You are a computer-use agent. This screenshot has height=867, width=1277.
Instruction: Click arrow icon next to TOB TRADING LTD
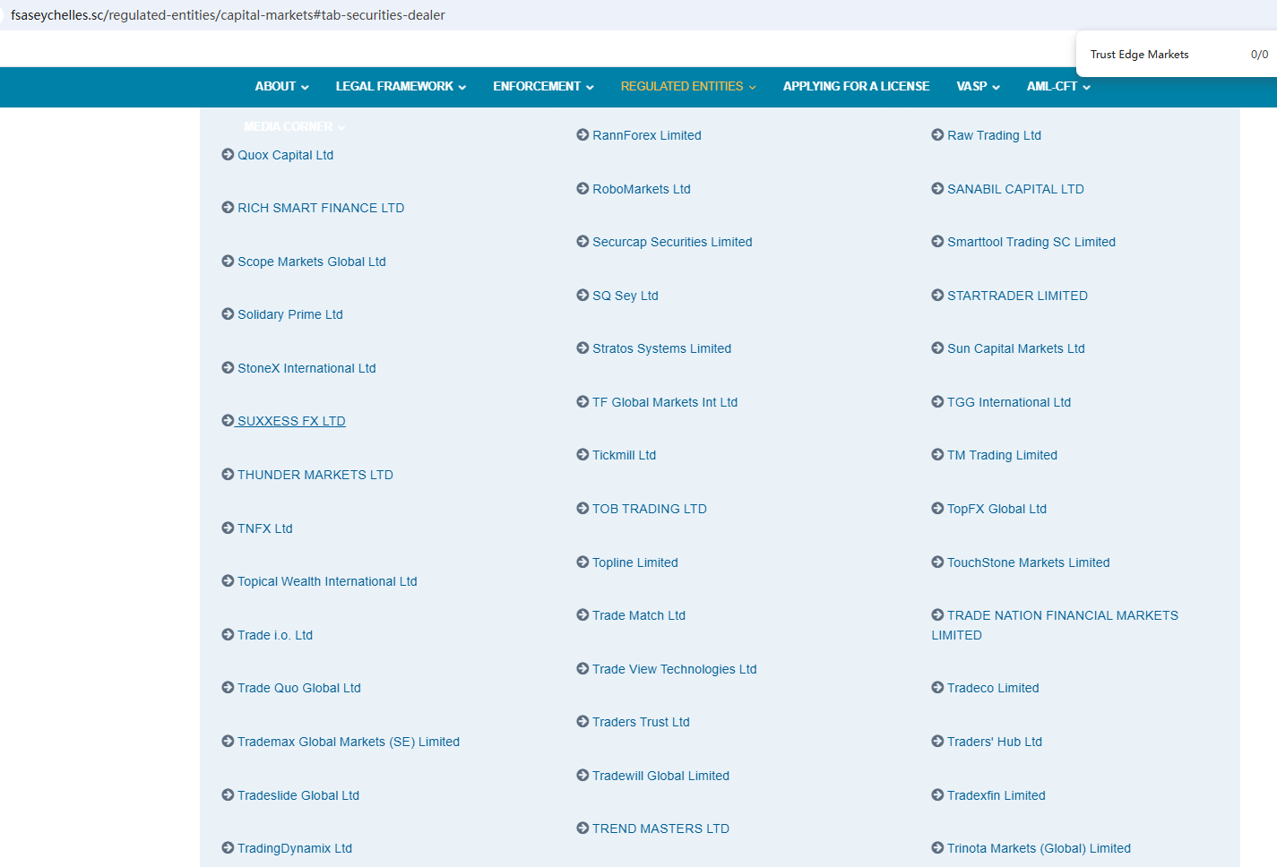582,509
